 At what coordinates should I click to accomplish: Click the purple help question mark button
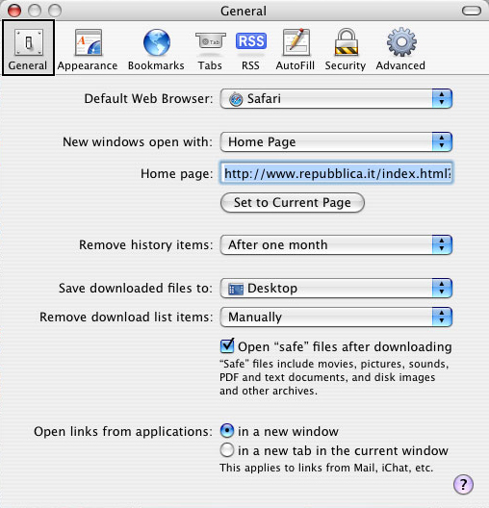[463, 485]
